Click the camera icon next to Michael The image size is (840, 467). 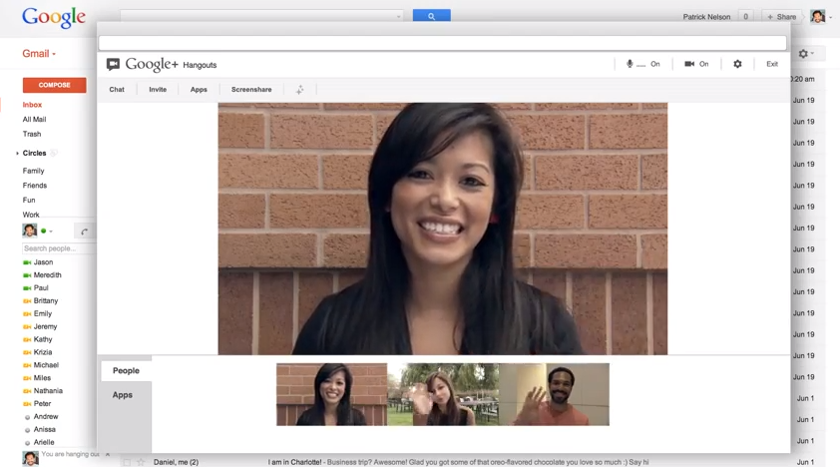[x=27, y=365]
